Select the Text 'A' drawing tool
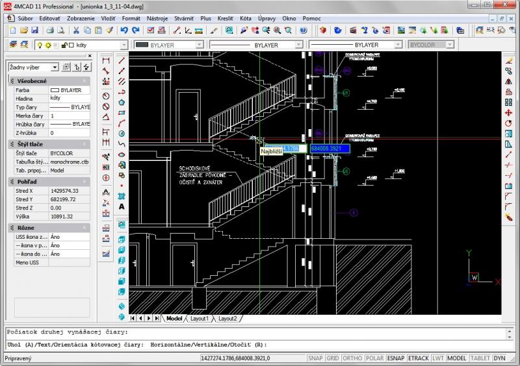Viewport: 520px width, 366px height. (x=122, y=207)
